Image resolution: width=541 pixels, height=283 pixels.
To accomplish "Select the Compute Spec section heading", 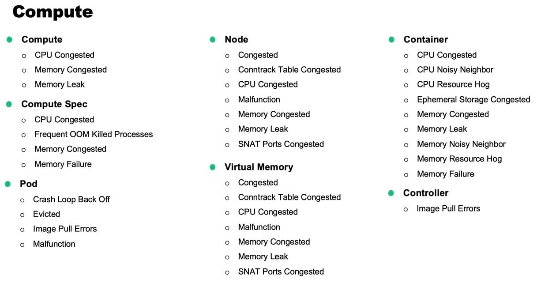I will [54, 104].
